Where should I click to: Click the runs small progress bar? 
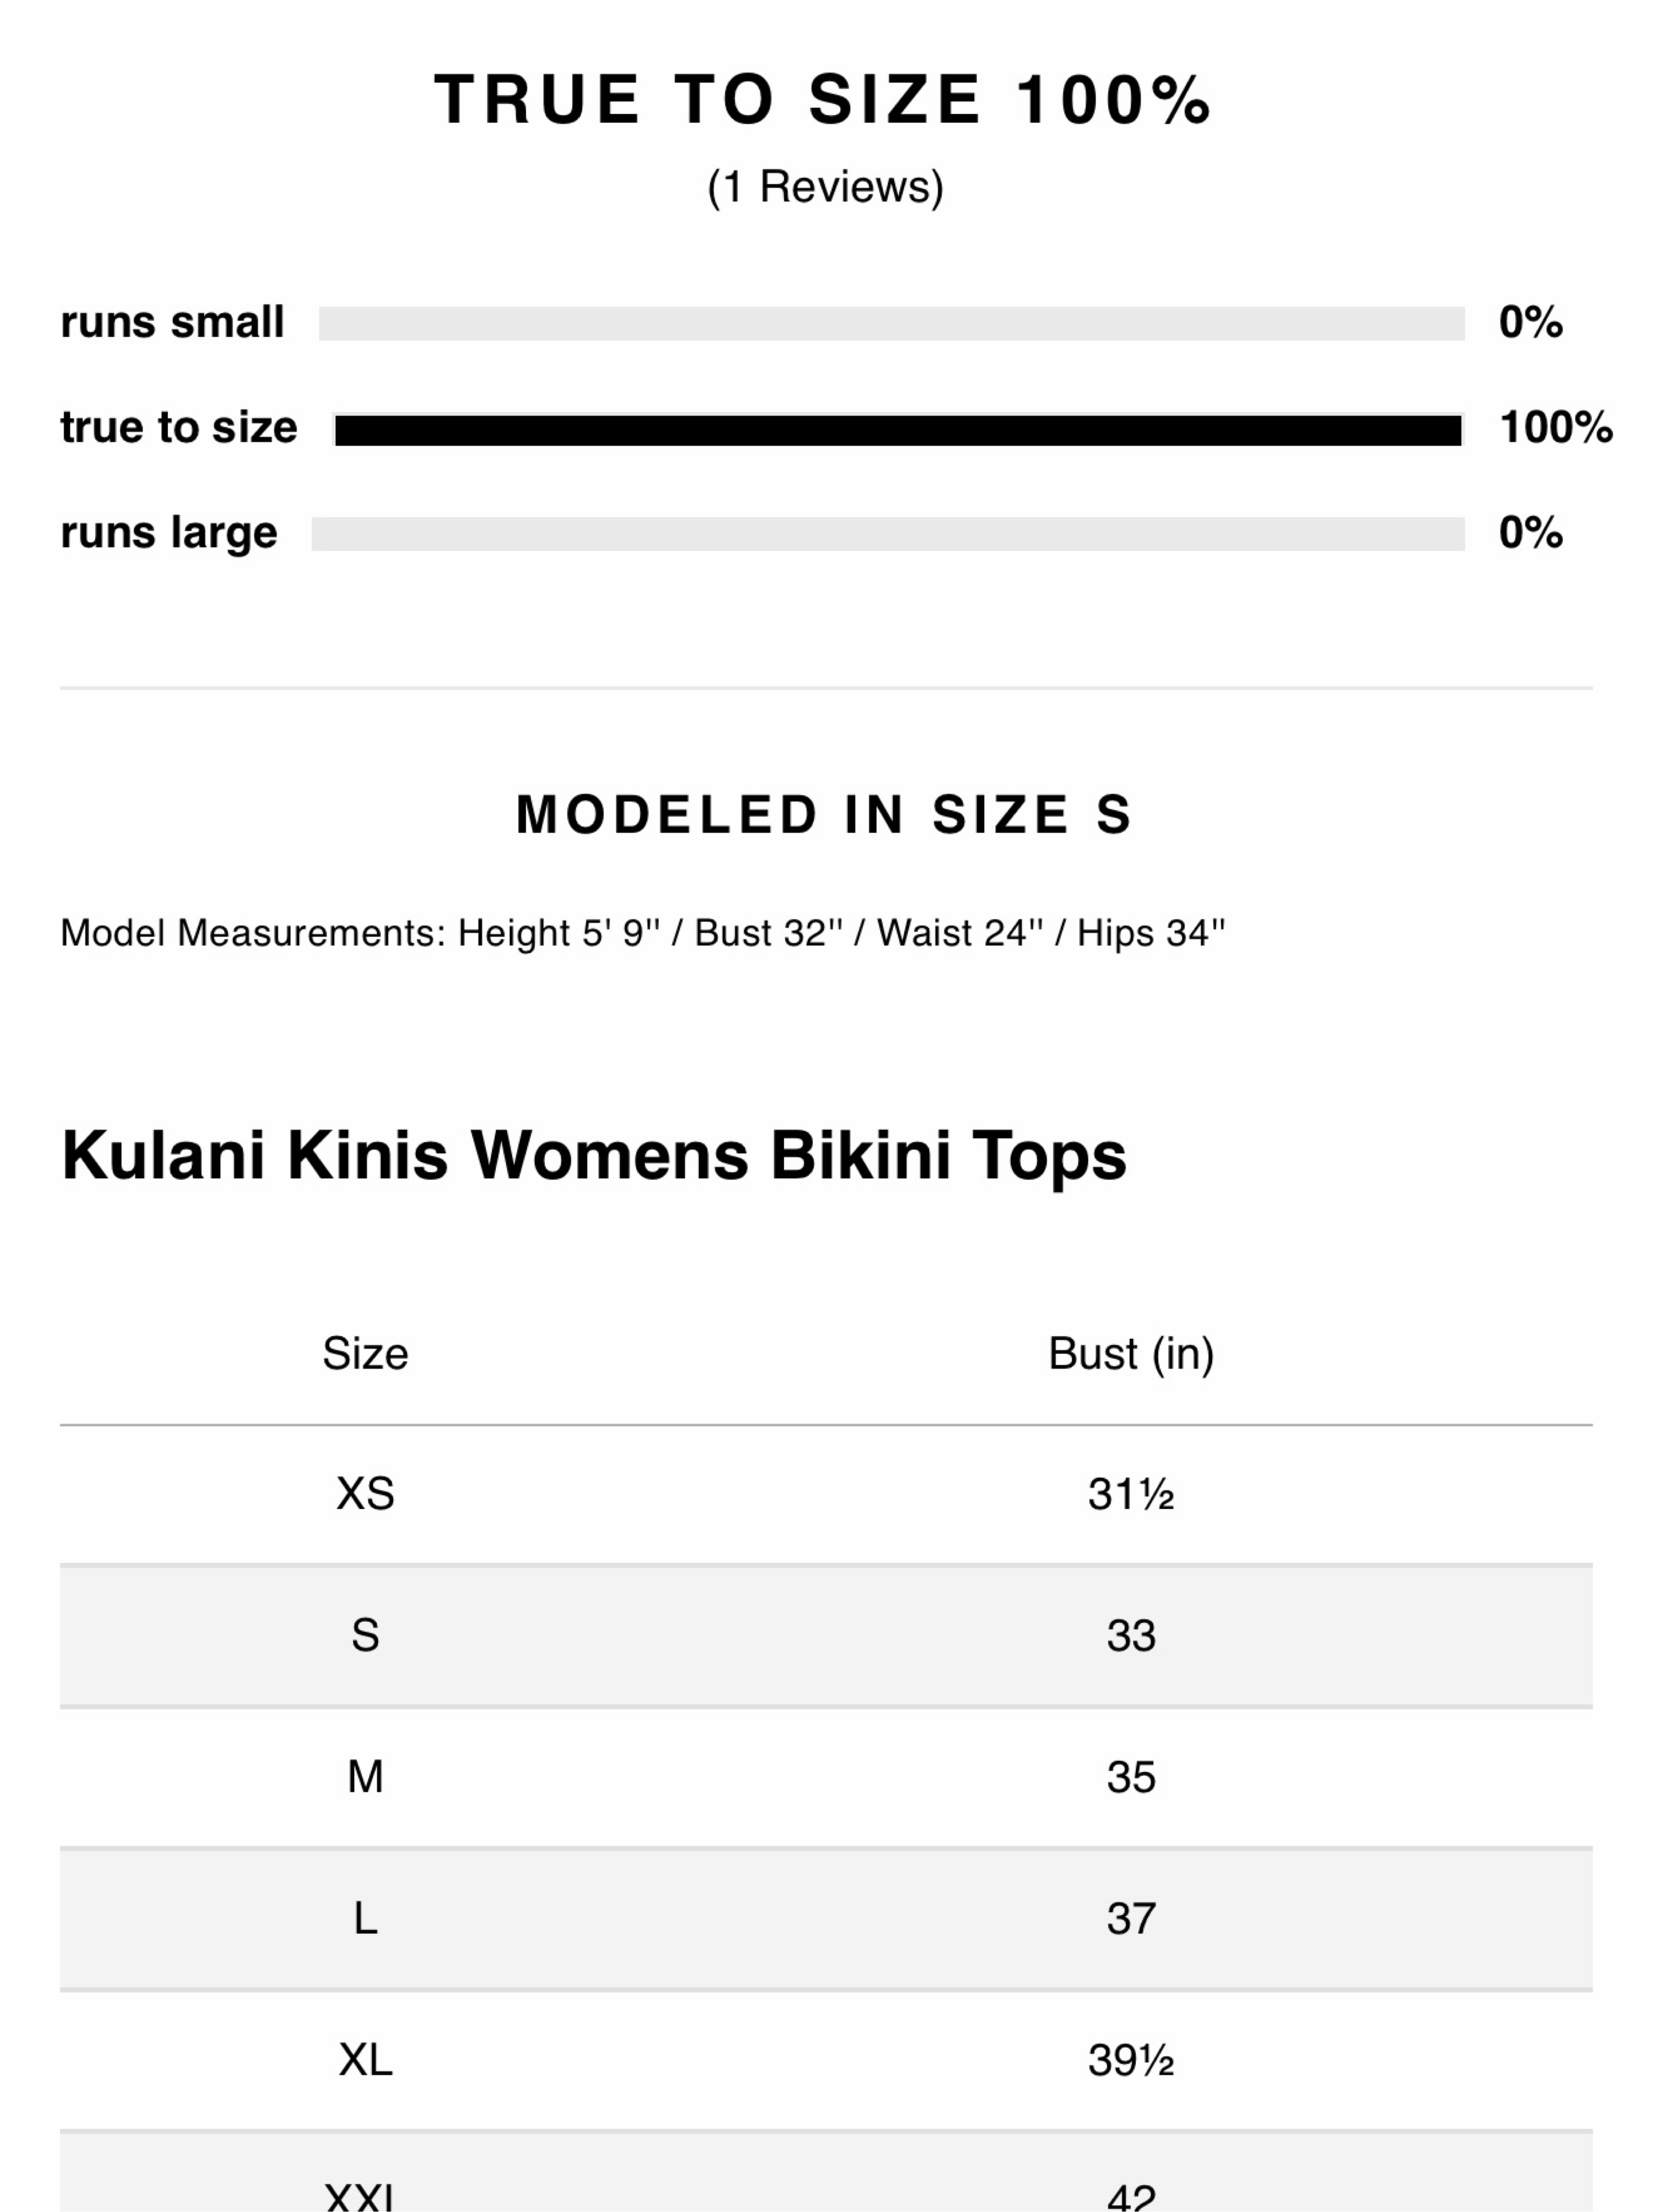(891, 323)
